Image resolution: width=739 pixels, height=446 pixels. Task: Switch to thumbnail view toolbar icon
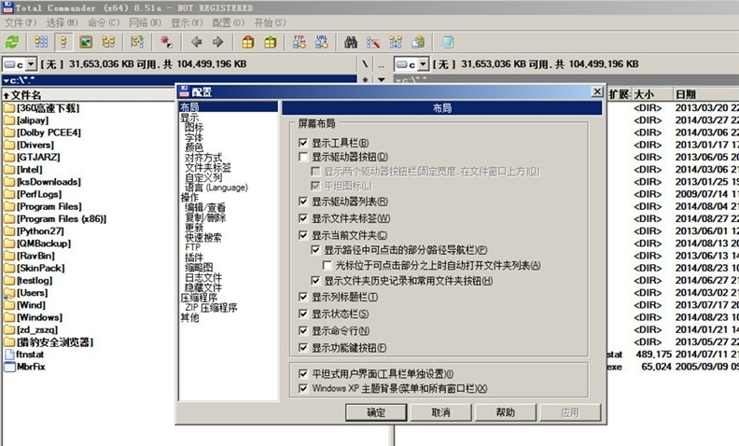click(86, 42)
